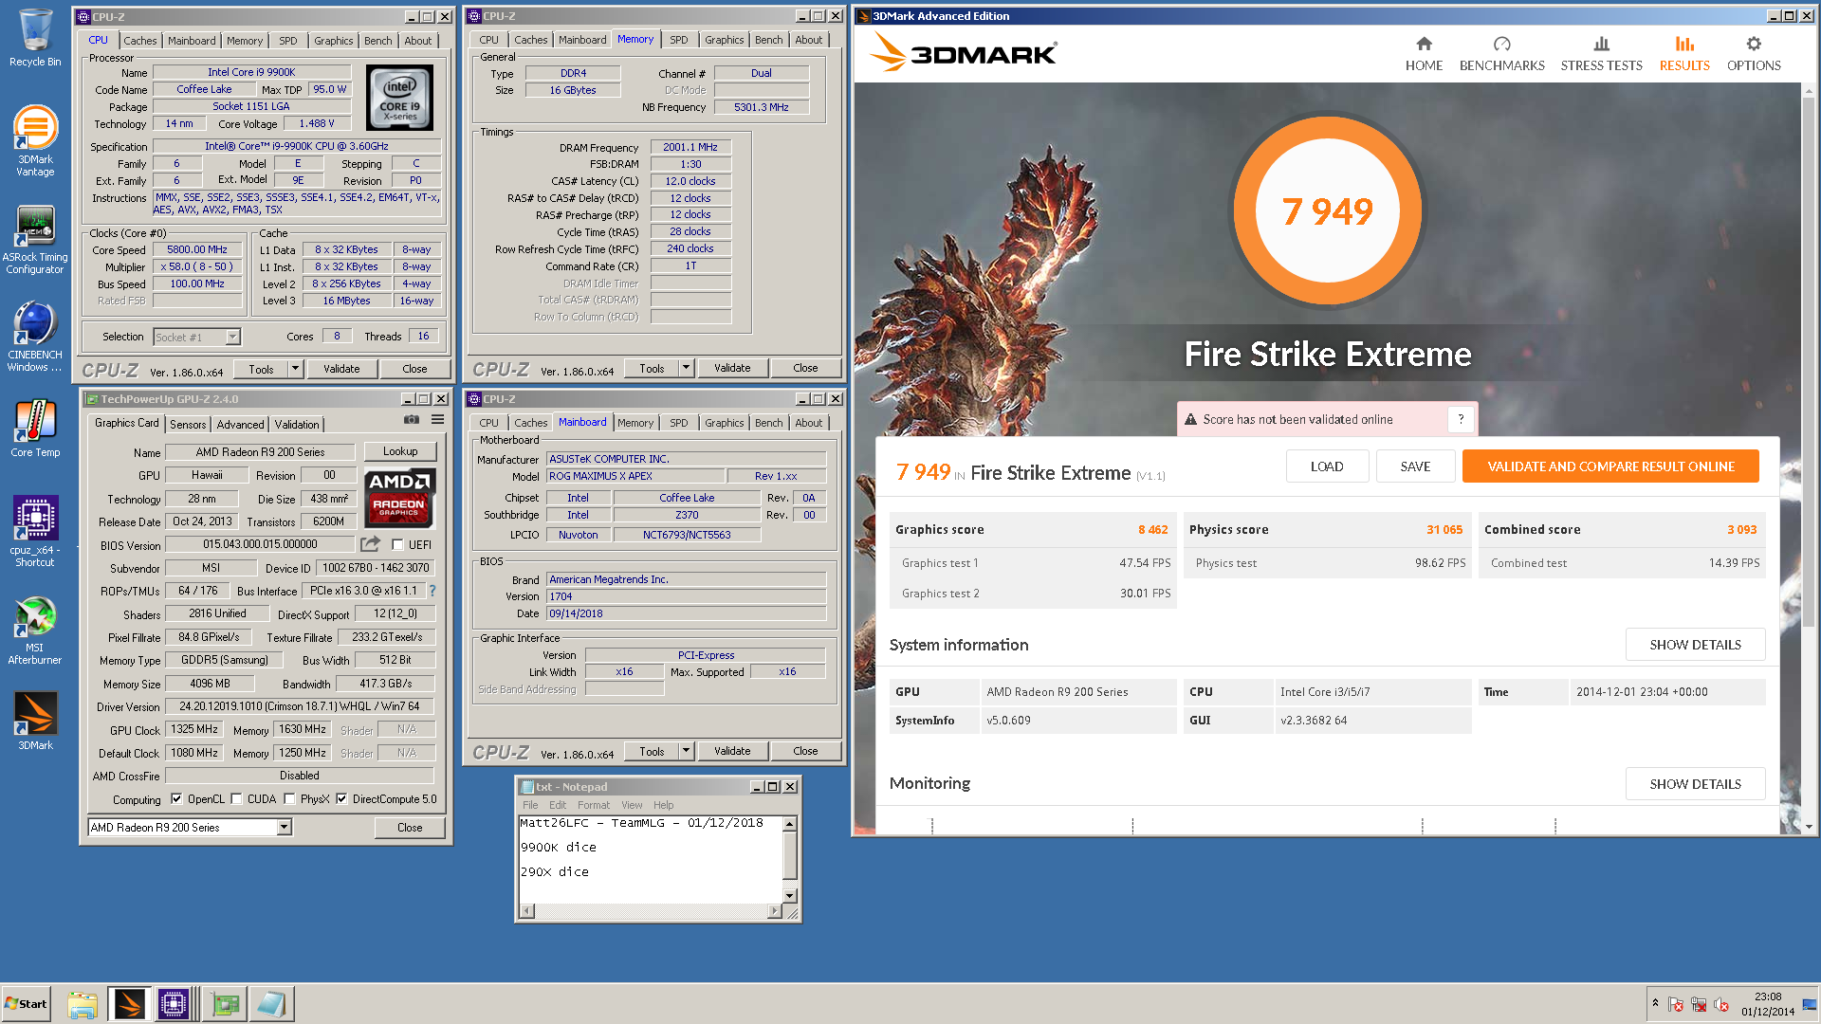
Task: Click Notepad vertical scroll down arrow
Action: click(x=789, y=895)
